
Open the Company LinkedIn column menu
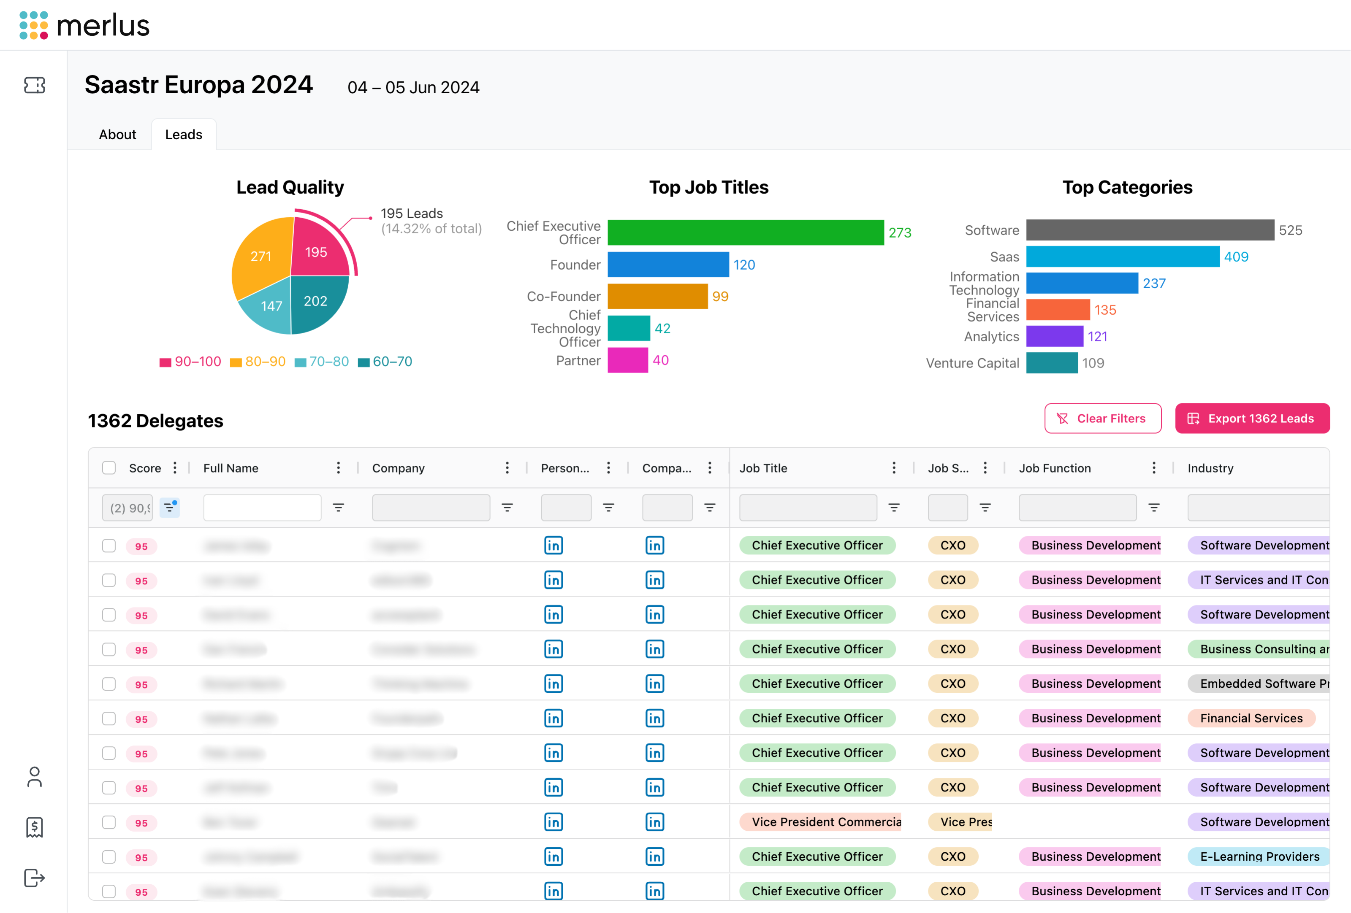[x=710, y=468]
